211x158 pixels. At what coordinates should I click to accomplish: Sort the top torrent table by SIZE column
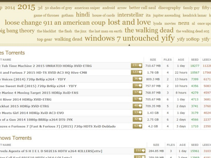153,60
